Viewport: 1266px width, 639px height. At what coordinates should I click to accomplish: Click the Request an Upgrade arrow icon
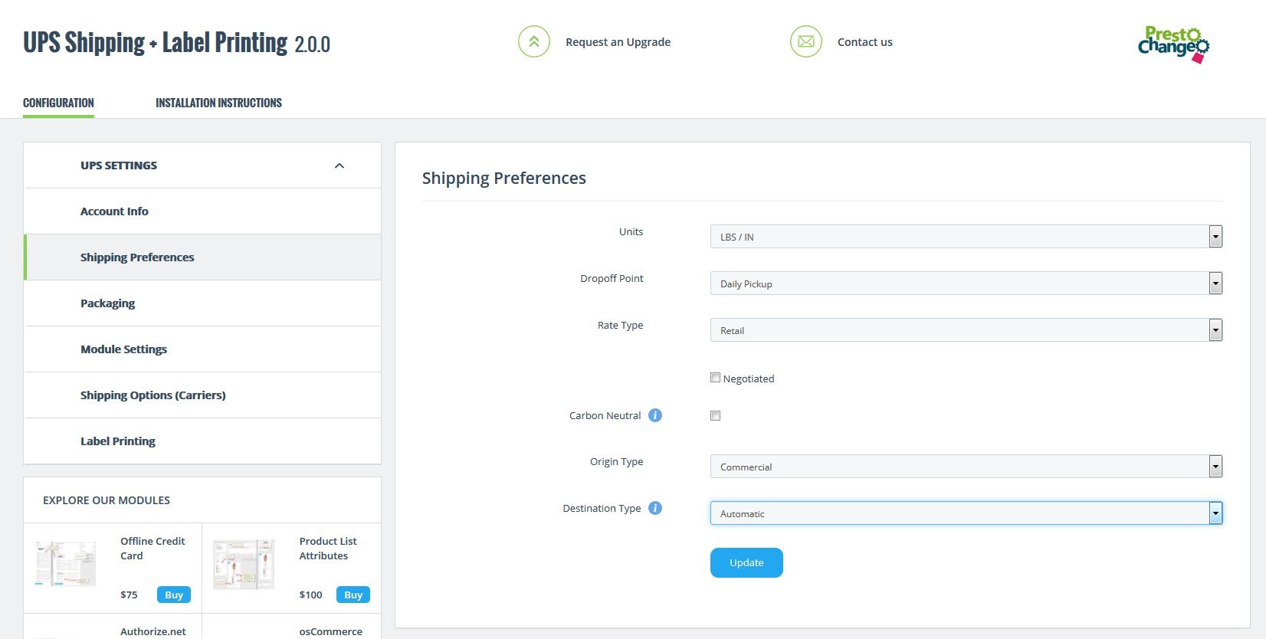[534, 41]
